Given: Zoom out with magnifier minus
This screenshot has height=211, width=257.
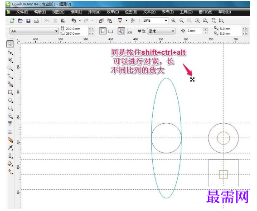Looking at the screenshot, I should click(x=181, y=21).
